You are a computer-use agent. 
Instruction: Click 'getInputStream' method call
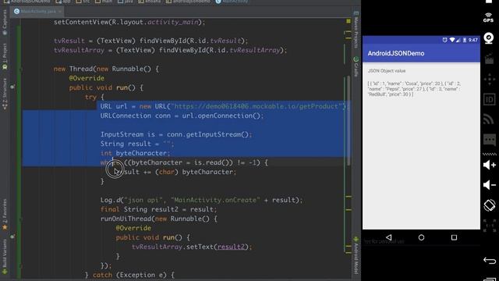pos(213,134)
